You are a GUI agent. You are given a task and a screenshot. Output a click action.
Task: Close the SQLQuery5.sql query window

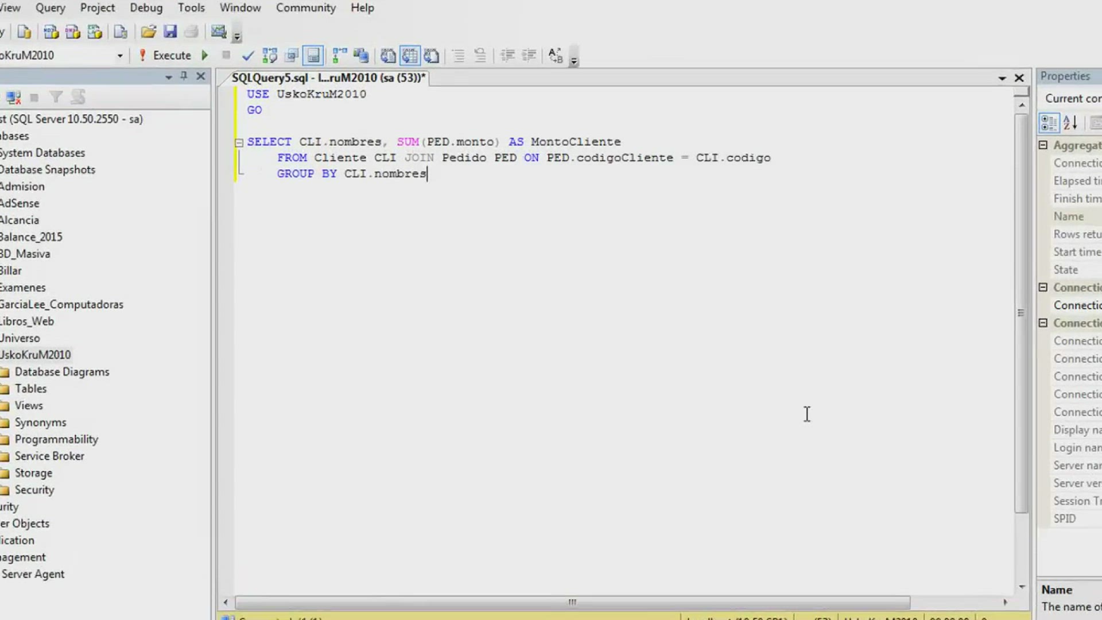pyautogui.click(x=1019, y=77)
